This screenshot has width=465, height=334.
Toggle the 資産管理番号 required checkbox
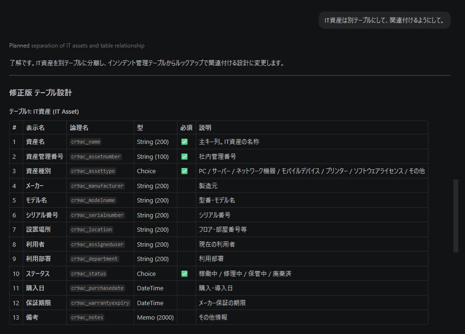point(184,156)
